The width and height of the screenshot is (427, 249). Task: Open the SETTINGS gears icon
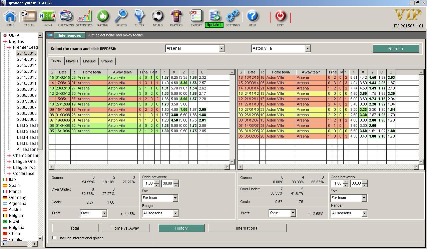tap(233, 18)
